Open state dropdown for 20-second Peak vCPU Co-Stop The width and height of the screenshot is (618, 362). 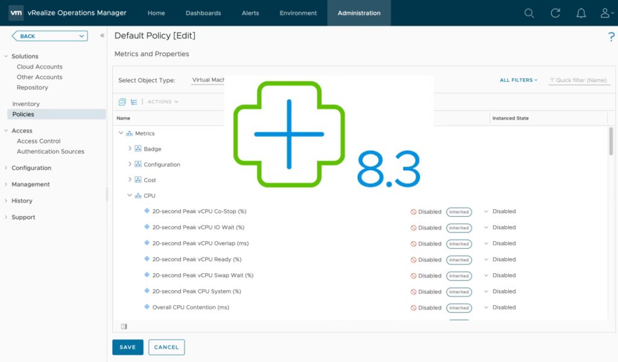[486, 212]
